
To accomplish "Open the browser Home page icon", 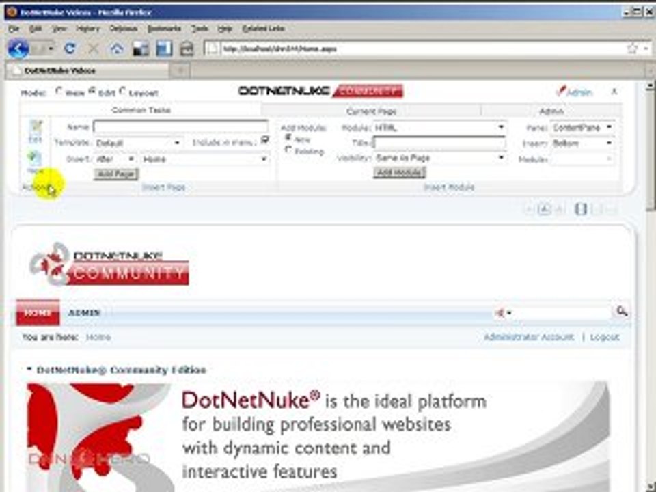I will point(117,49).
